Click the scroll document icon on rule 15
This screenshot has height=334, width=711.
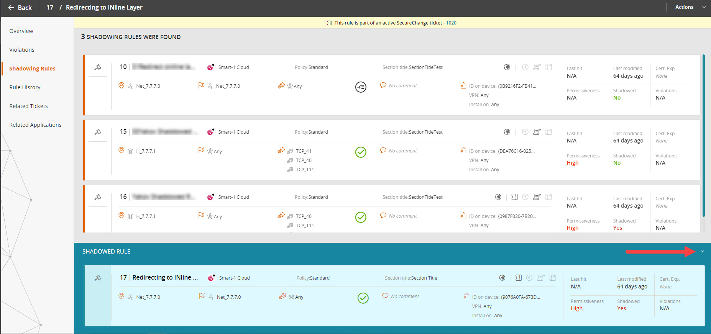coord(537,132)
